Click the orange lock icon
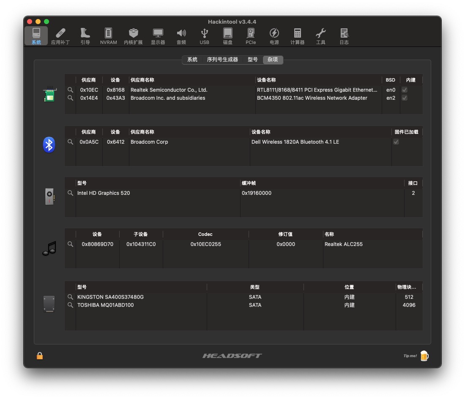This screenshot has width=465, height=399. pyautogui.click(x=40, y=356)
